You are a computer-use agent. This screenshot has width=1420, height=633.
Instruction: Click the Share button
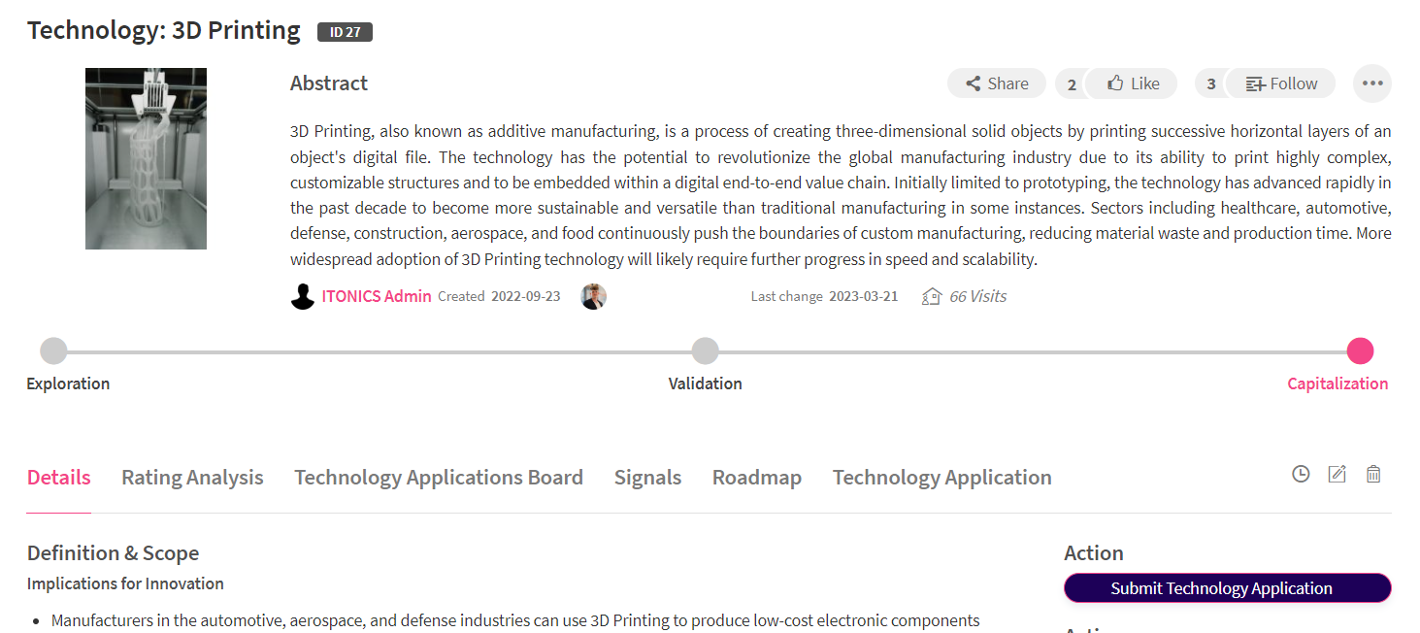tap(997, 83)
